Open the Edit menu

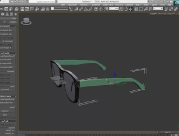tap(169, 5)
